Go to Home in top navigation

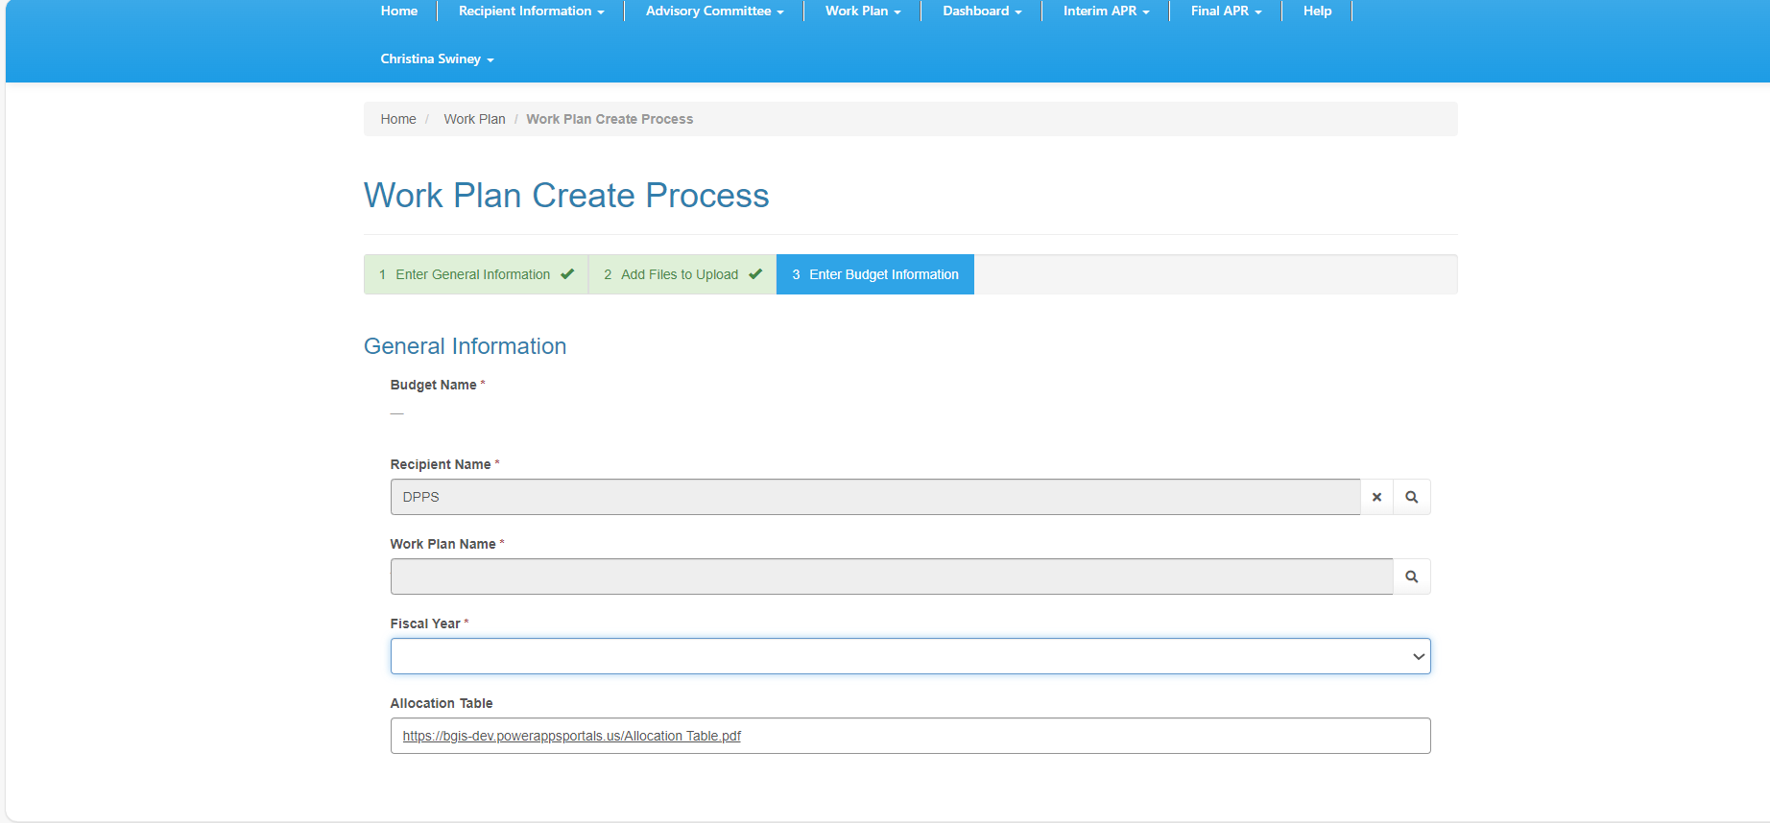[x=398, y=12]
